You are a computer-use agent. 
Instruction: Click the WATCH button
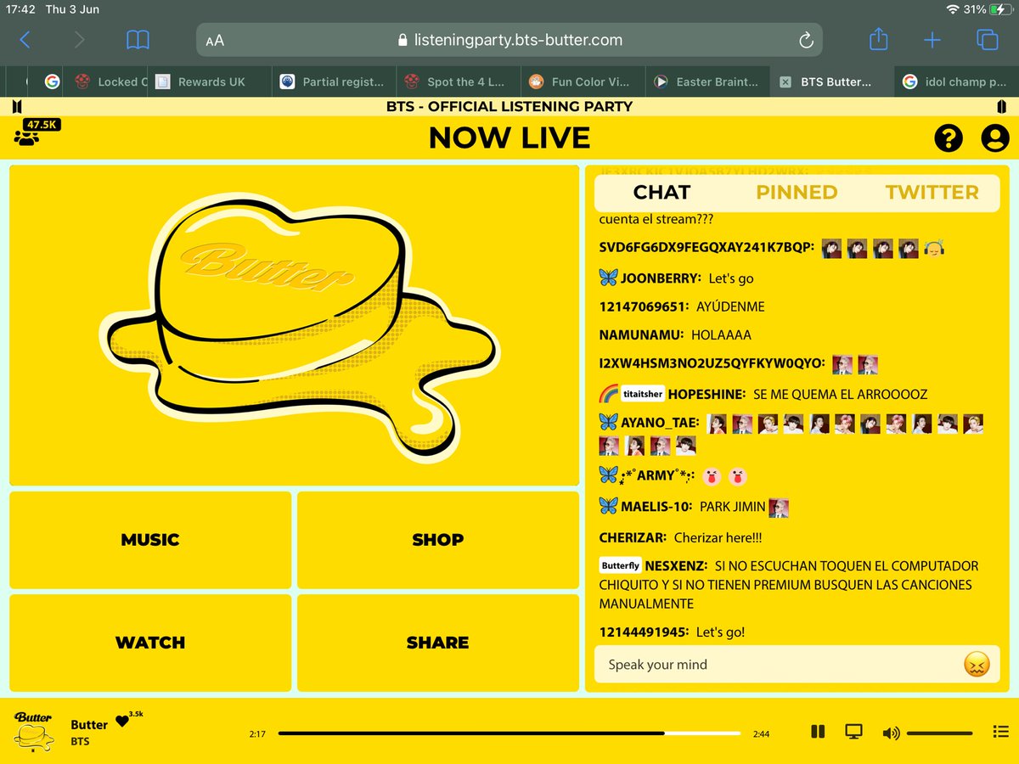click(150, 643)
